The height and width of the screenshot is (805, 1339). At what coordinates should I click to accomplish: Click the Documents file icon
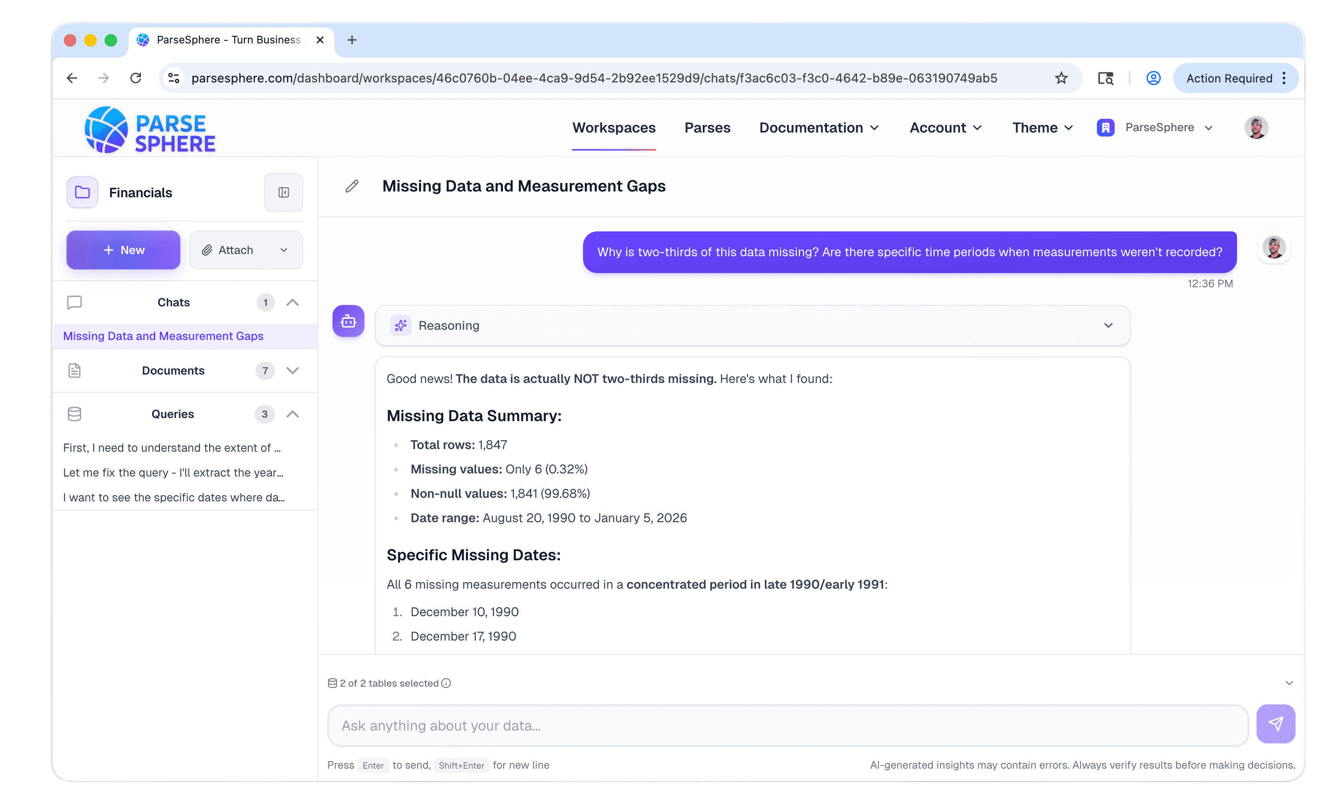(x=74, y=371)
